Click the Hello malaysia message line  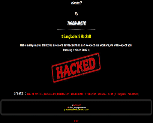pos(76,45)
